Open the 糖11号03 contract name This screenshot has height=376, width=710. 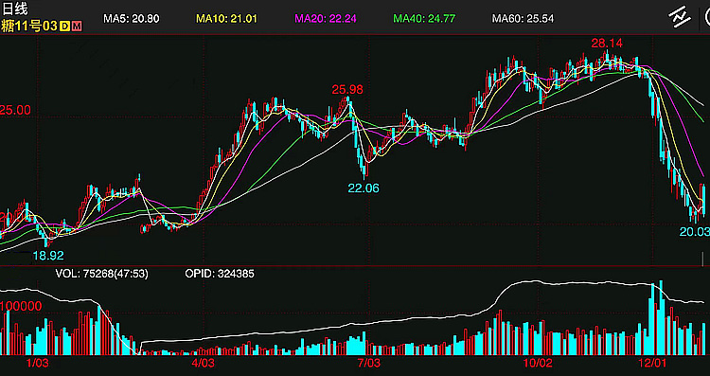29,27
